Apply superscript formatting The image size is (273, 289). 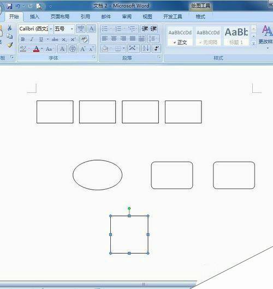73,39
